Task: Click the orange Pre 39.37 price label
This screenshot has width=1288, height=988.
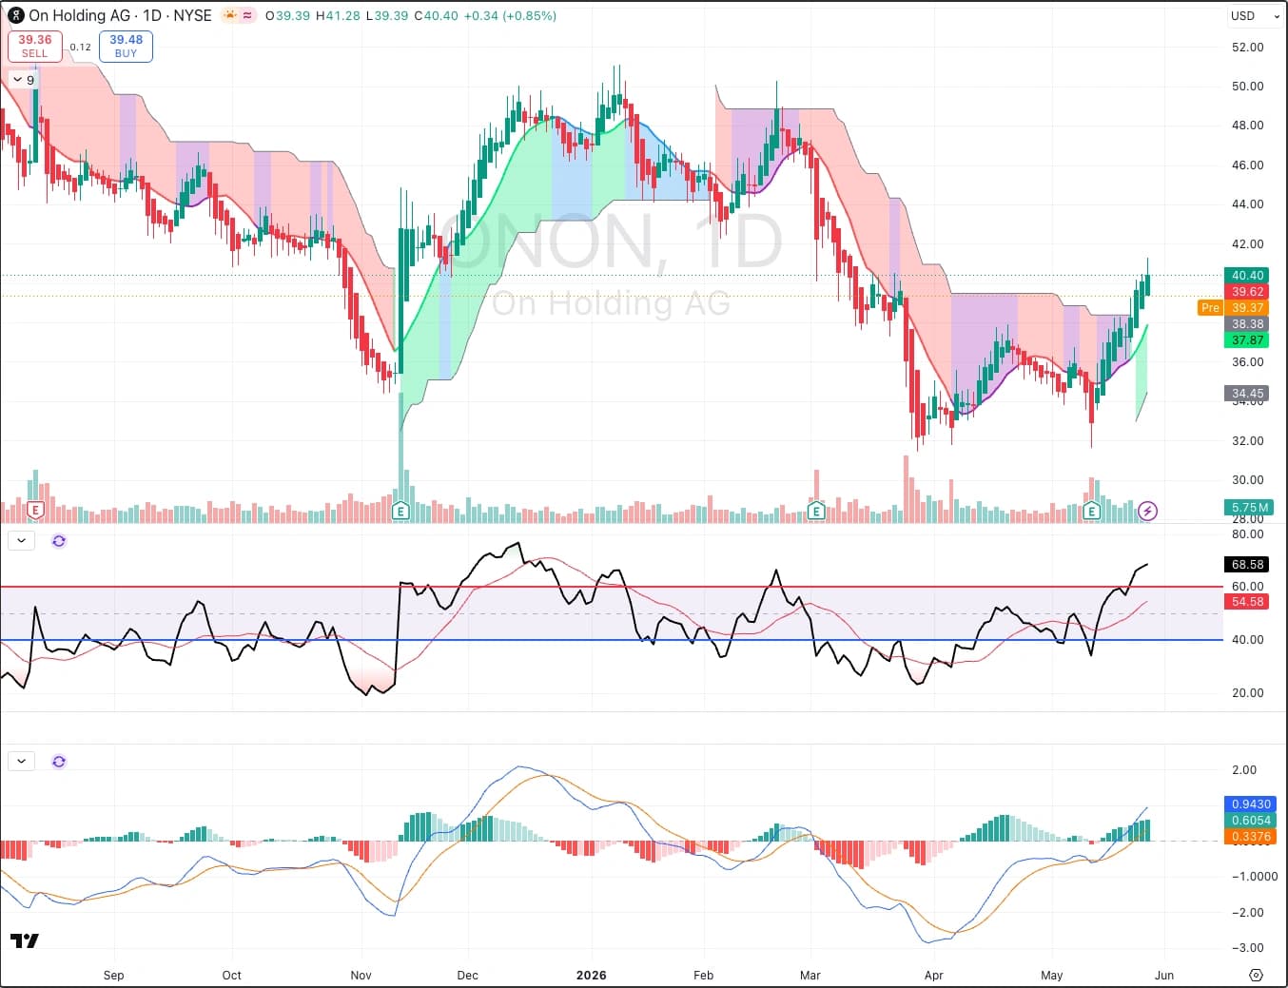Action: (1233, 308)
